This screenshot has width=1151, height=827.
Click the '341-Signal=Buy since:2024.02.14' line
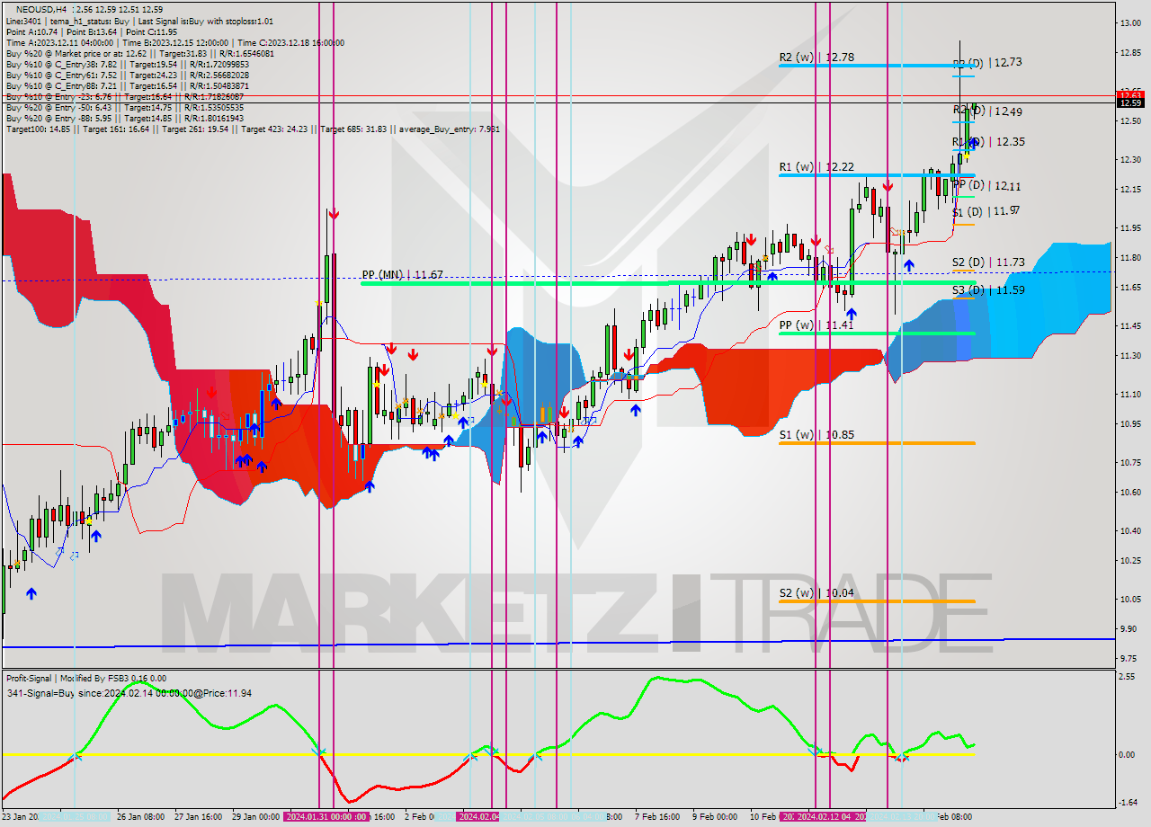point(129,693)
